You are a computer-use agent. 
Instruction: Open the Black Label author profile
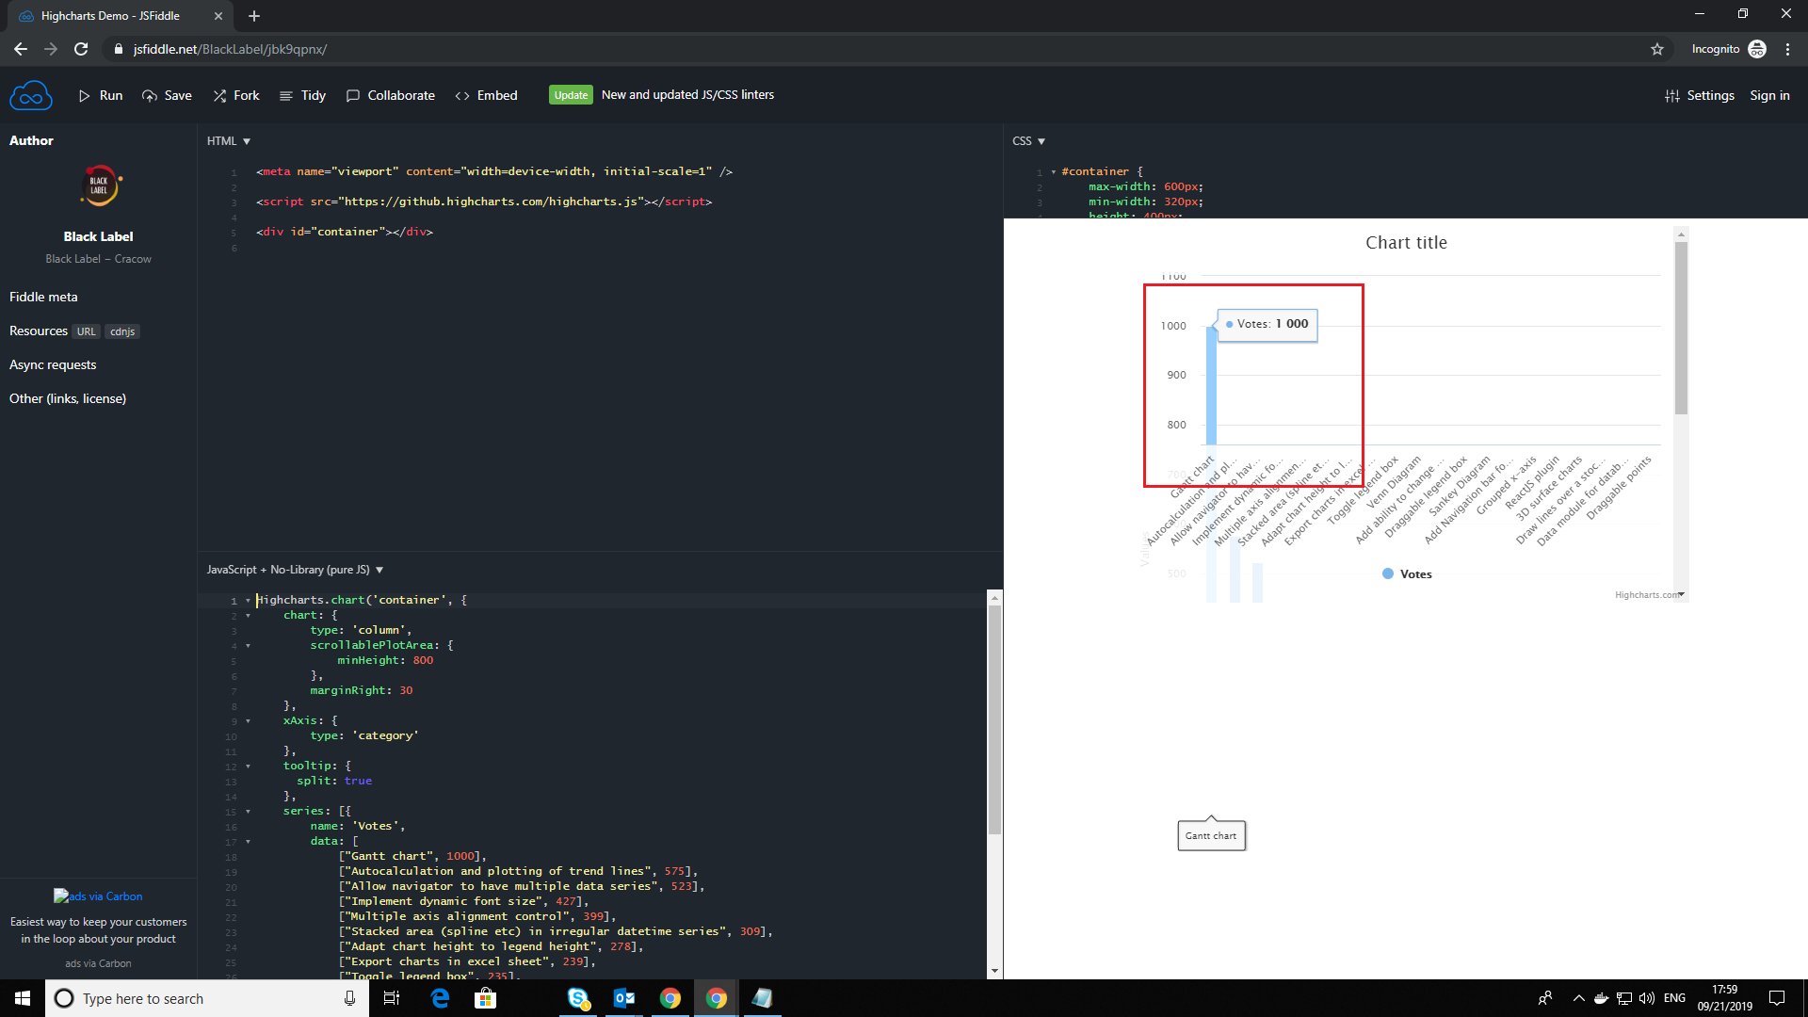98,236
